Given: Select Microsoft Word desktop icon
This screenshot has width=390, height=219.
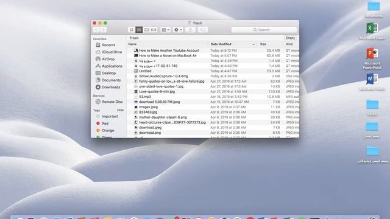Looking at the screenshot, I should pos(372,82).
